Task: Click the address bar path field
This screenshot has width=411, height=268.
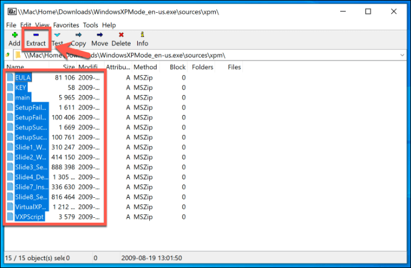Action: pos(207,55)
